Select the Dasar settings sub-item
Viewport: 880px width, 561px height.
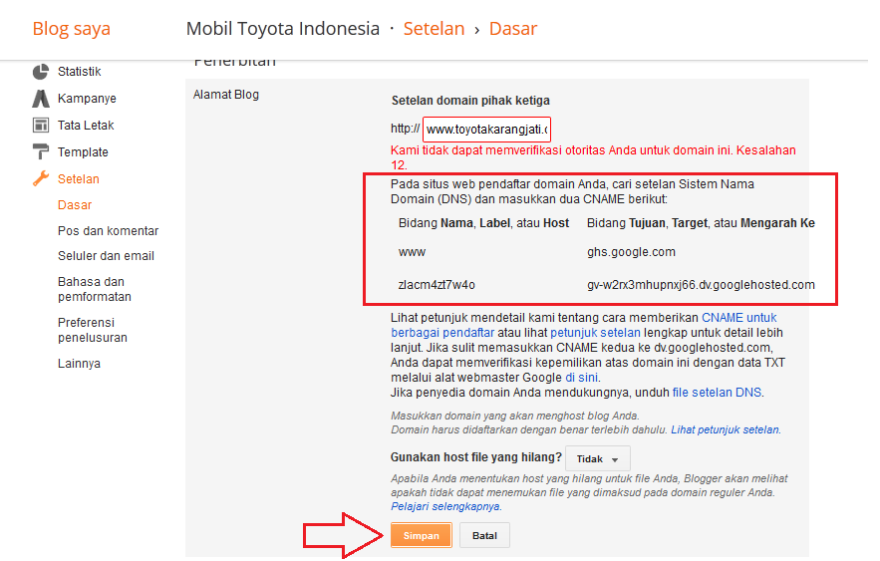(75, 204)
